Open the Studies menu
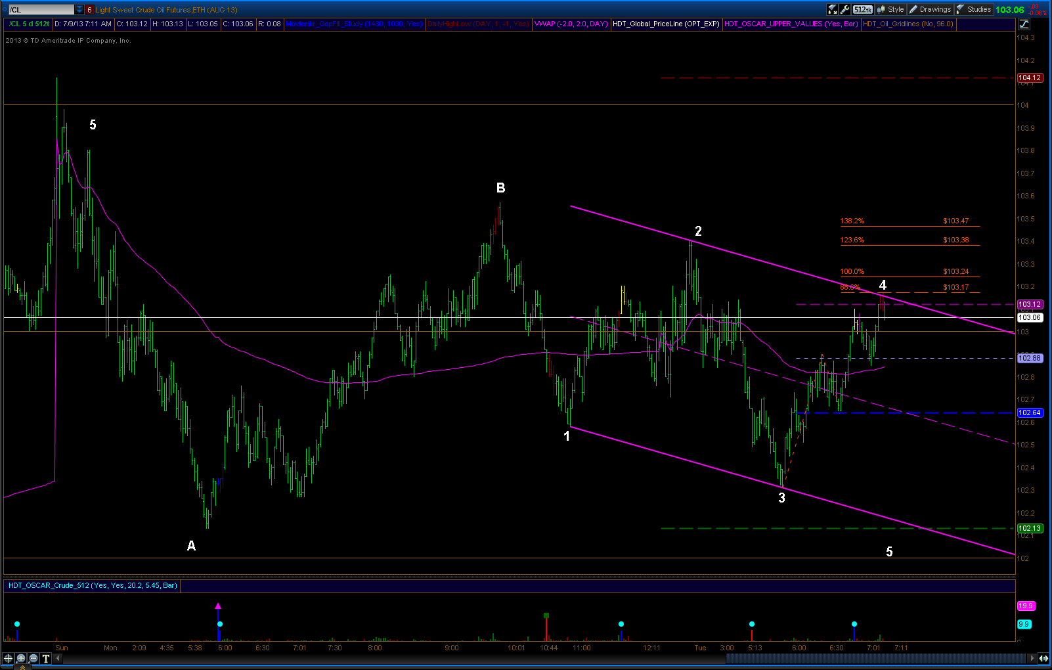 (x=974, y=9)
